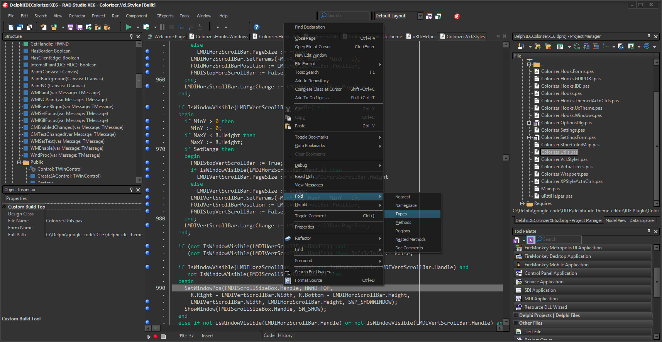
Task: Select Main.pas in Project Manager tree
Action: click(x=550, y=189)
